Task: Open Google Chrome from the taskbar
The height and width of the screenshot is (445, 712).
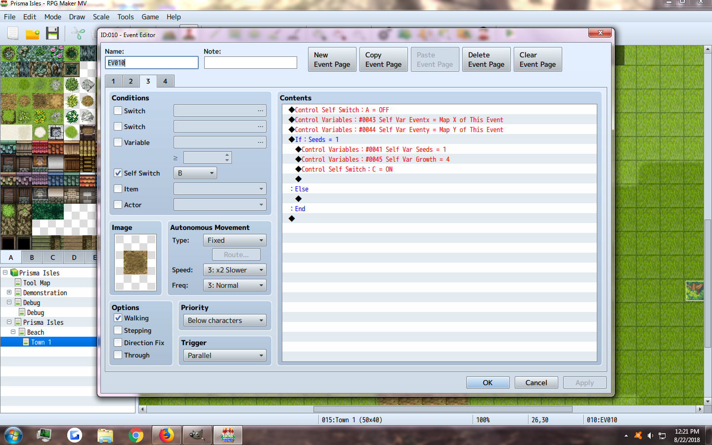Action: point(136,435)
